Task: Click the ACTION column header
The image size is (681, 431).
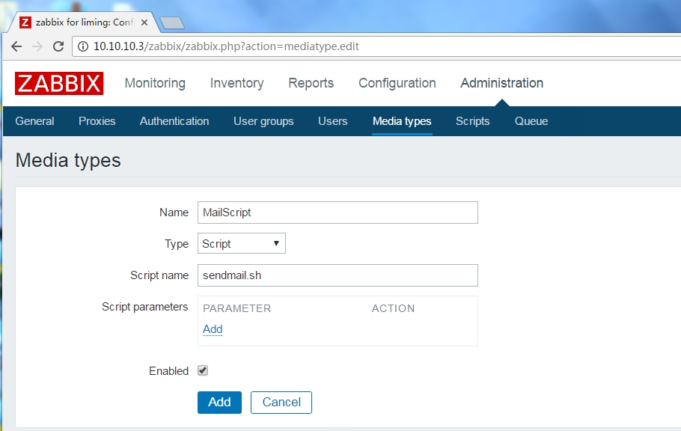Action: pyautogui.click(x=393, y=308)
